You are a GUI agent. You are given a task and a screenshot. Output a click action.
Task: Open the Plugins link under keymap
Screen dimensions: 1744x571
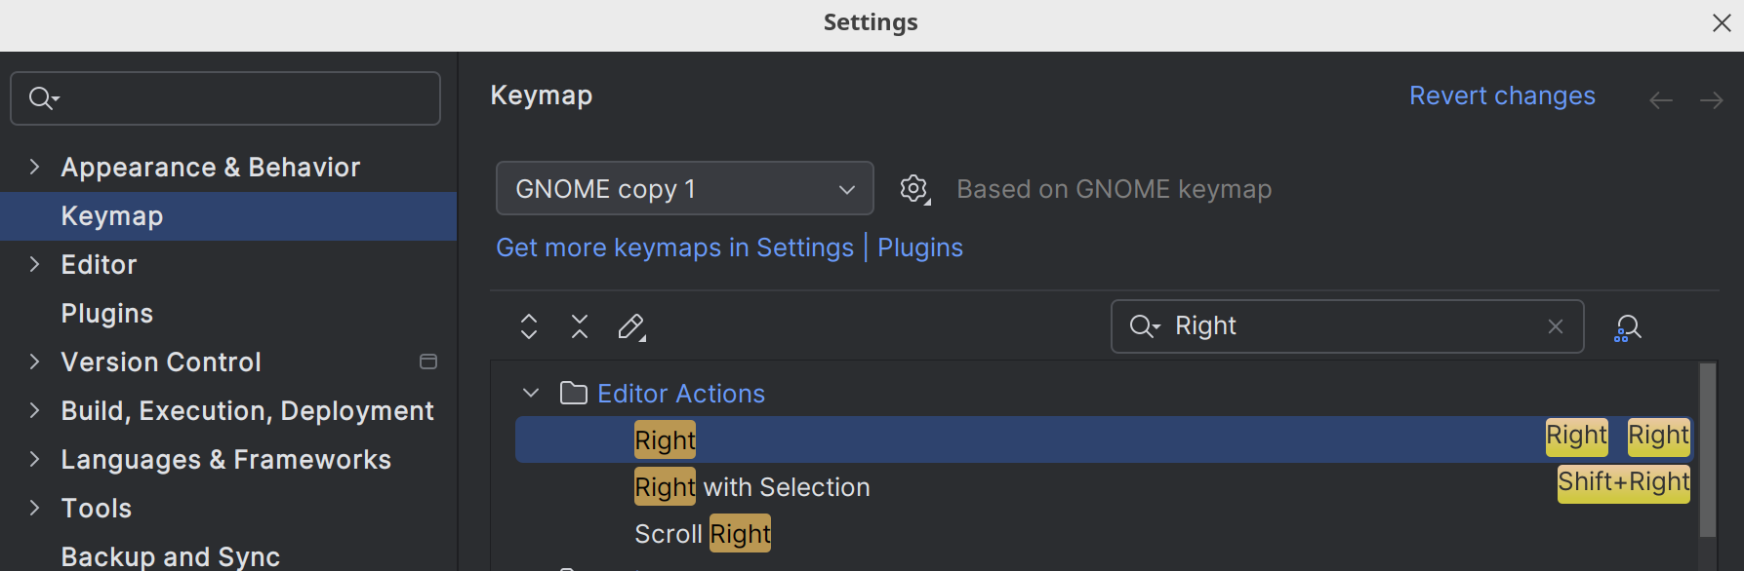point(920,247)
